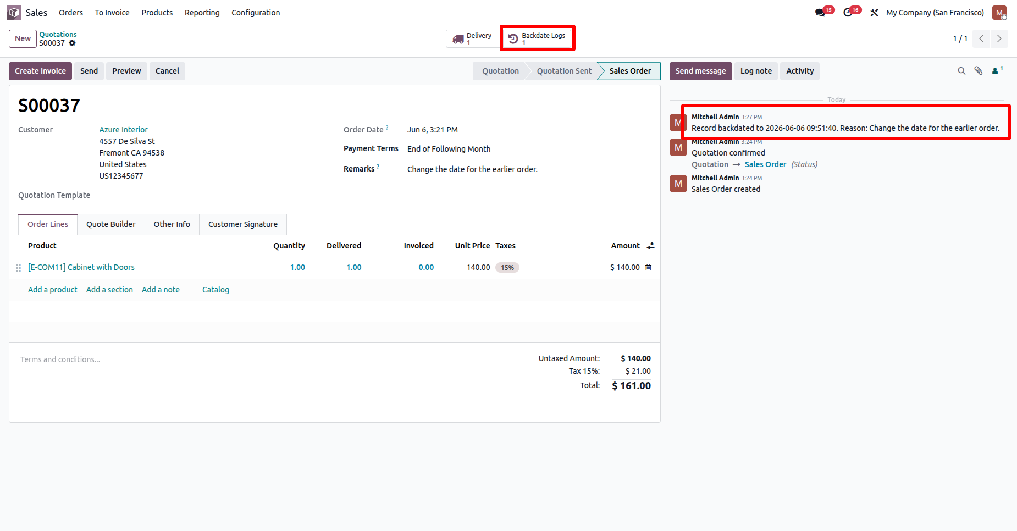The height and width of the screenshot is (531, 1017).
Task: Go to the previous record arrow
Action: pyautogui.click(x=981, y=38)
